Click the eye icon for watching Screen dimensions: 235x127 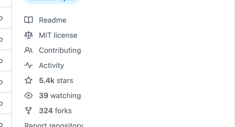point(29,96)
